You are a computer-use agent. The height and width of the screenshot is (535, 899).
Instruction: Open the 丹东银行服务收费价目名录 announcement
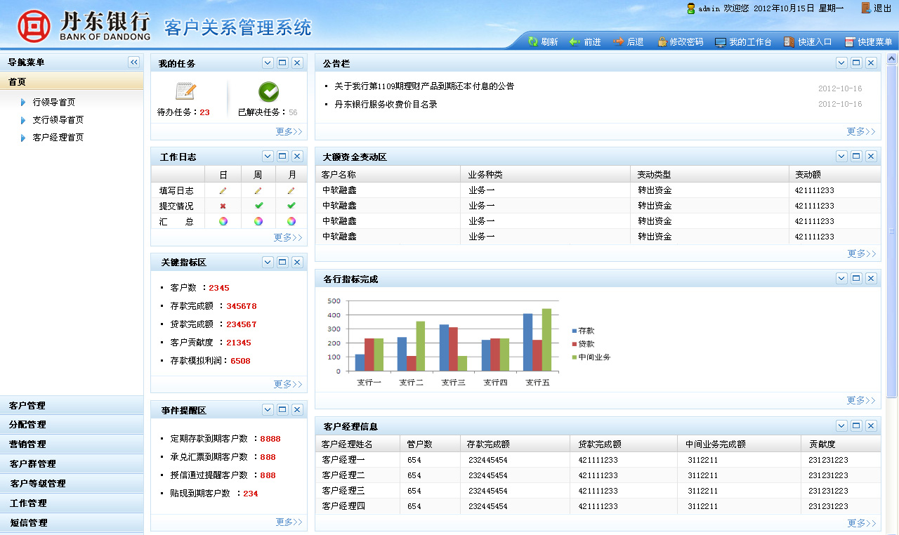pyautogui.click(x=386, y=105)
